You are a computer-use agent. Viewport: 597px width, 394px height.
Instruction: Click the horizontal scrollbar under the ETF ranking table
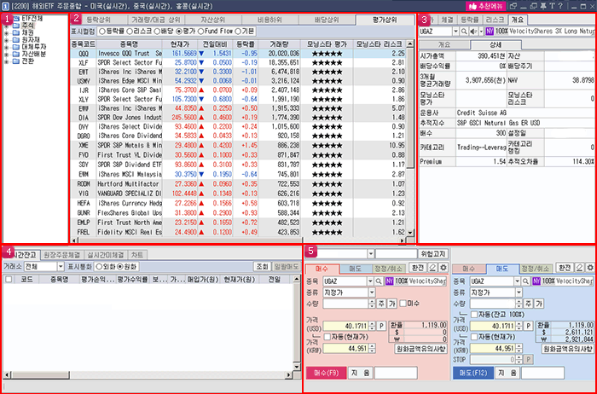pyautogui.click(x=238, y=240)
